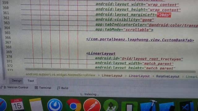Launch Xcode hammer icon in dock
The image size is (198, 111).
click(x=149, y=106)
